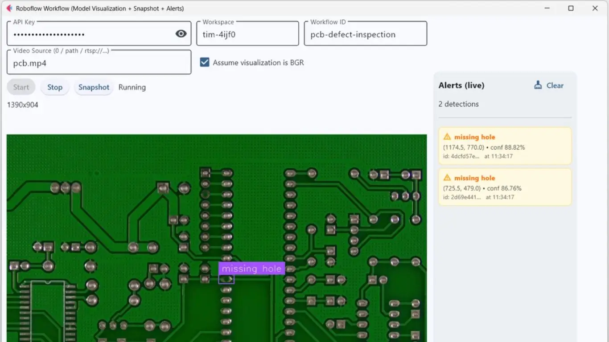Click the detection bounding box under the label
Viewport: 609px width, 342px height.
pyautogui.click(x=226, y=279)
